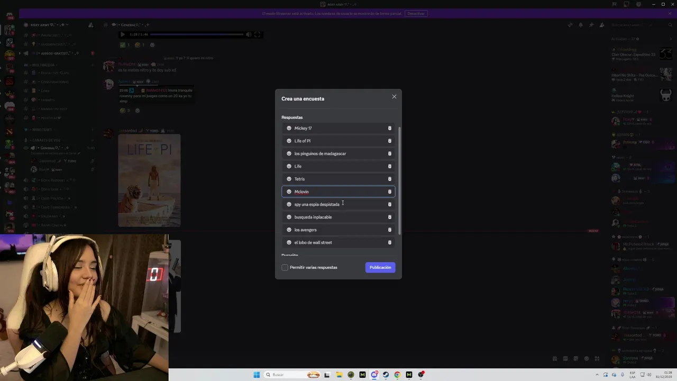
Task: Seek on the chat video progress bar
Action: coord(197,34)
